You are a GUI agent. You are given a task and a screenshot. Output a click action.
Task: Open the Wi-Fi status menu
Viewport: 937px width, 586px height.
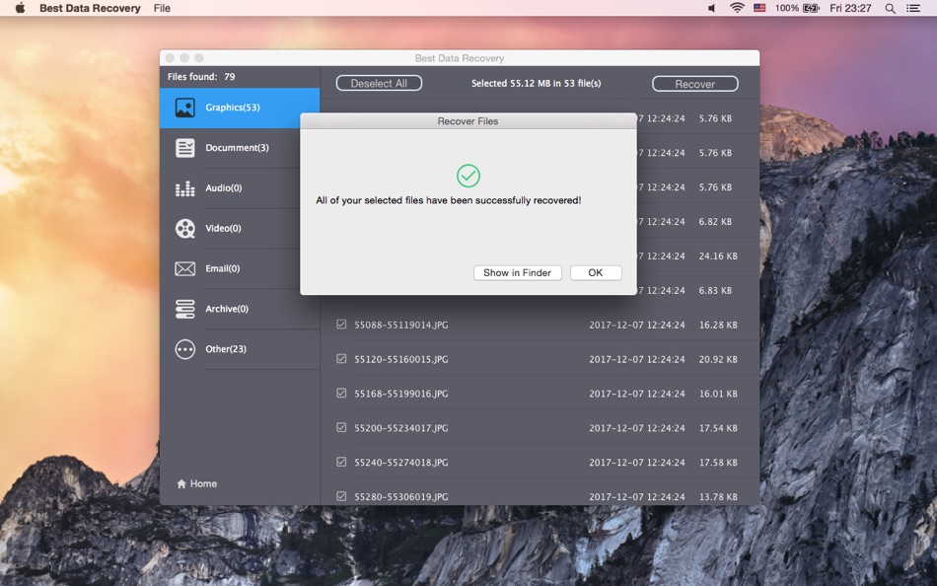737,8
